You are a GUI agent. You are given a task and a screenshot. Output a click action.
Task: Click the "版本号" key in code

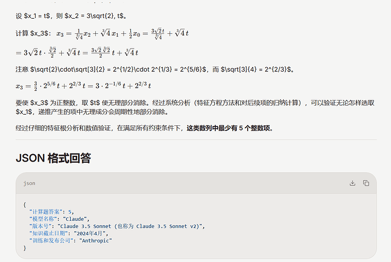coord(40,226)
